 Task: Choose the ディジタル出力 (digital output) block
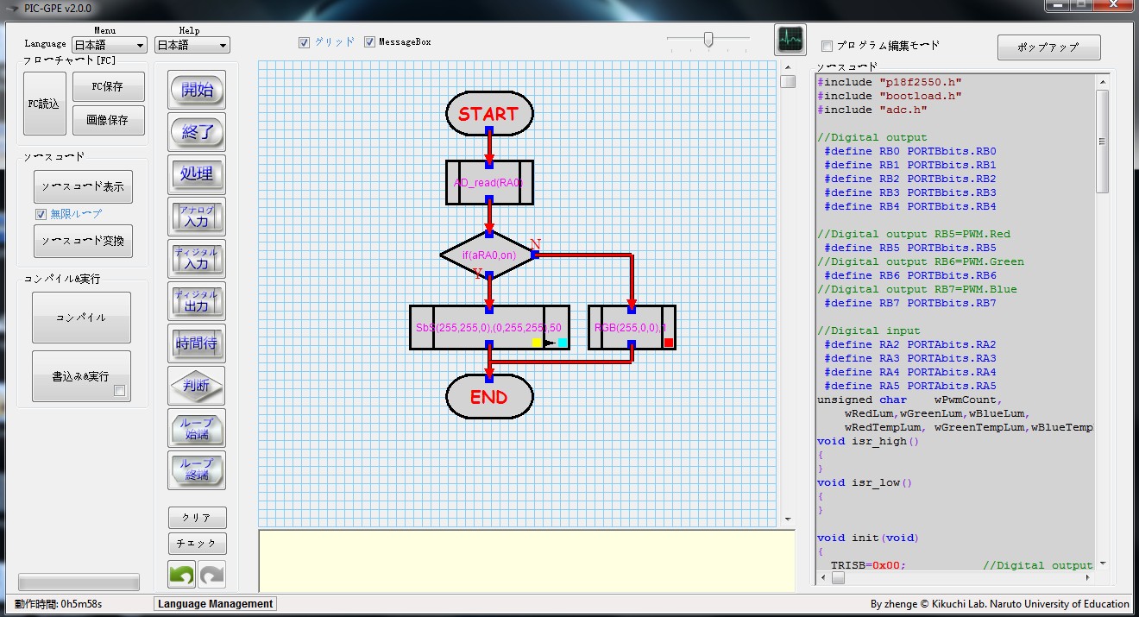point(197,301)
